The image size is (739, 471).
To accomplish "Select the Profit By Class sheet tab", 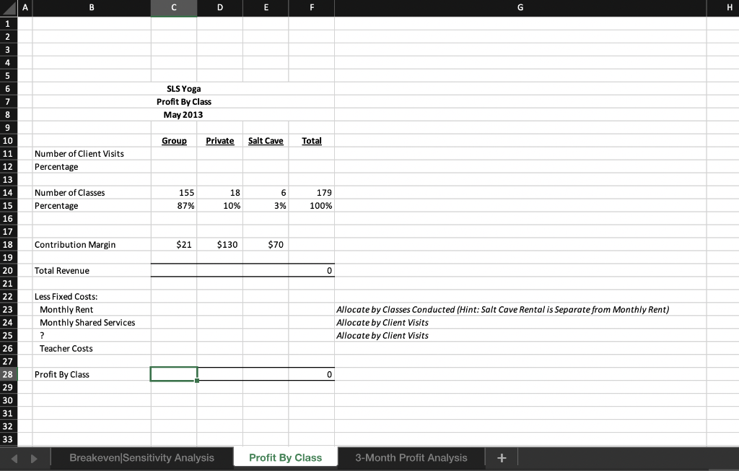I will pos(285,457).
